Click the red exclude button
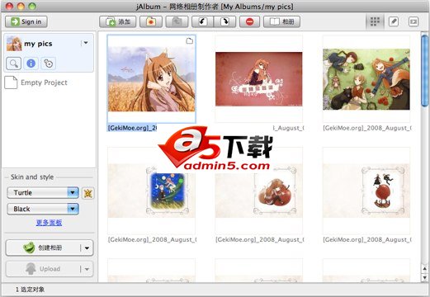 click(x=249, y=21)
